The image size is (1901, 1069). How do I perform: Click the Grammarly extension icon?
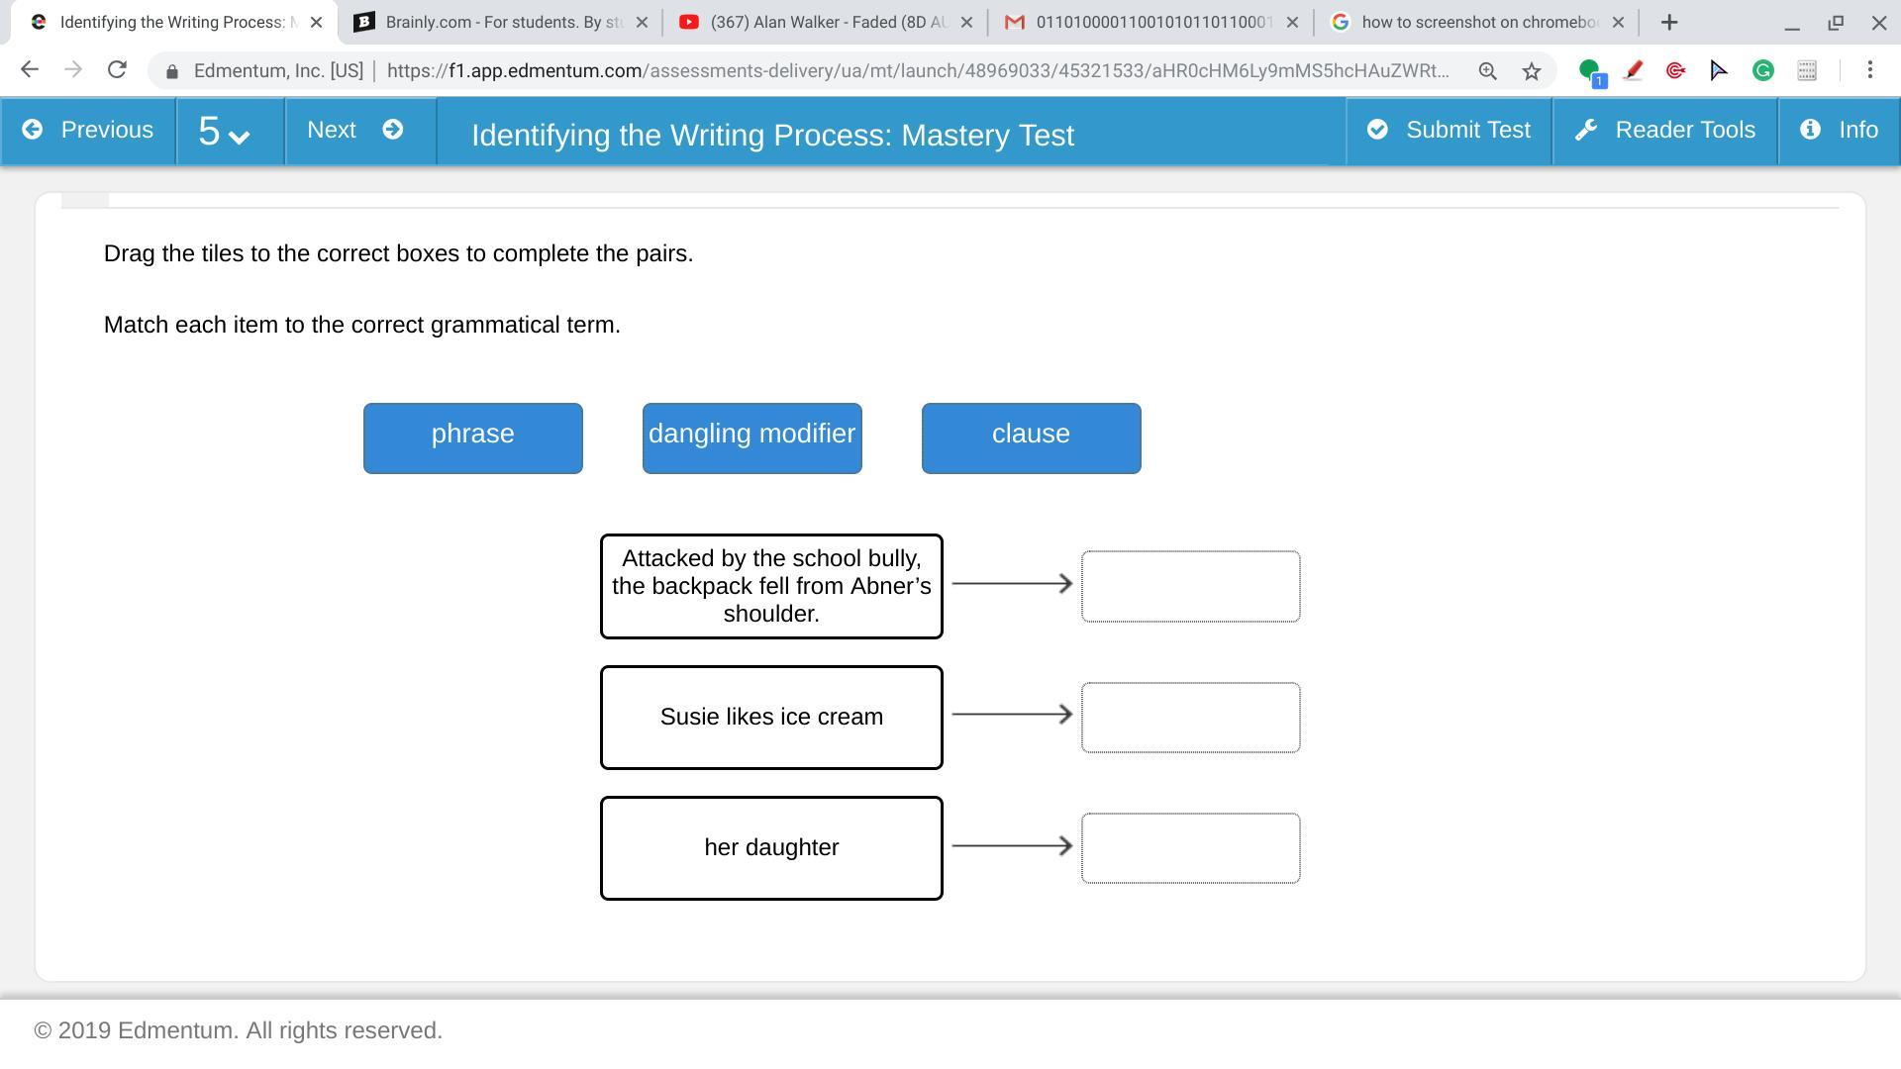[x=1762, y=70]
